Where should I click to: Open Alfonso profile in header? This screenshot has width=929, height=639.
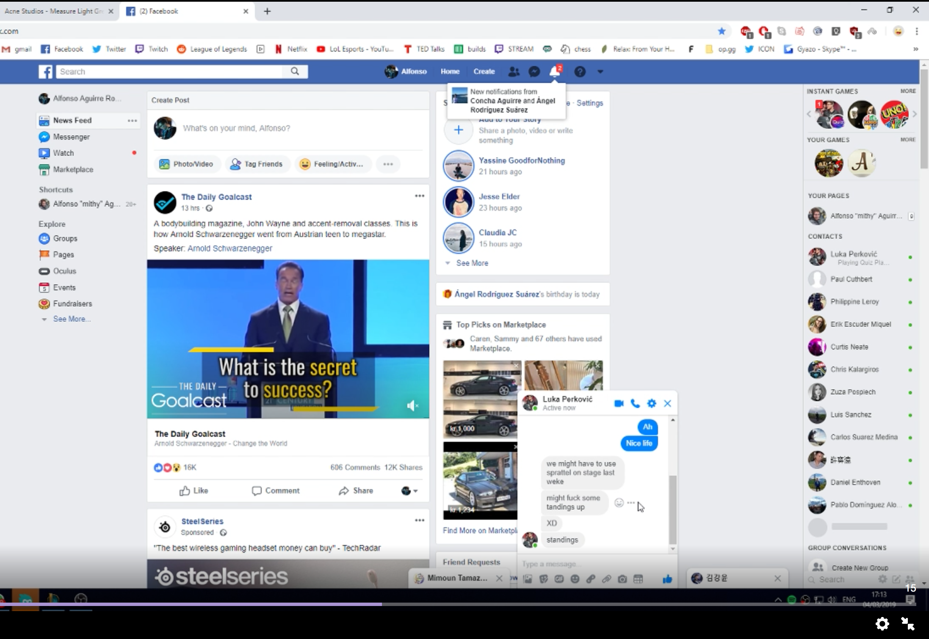click(x=406, y=72)
